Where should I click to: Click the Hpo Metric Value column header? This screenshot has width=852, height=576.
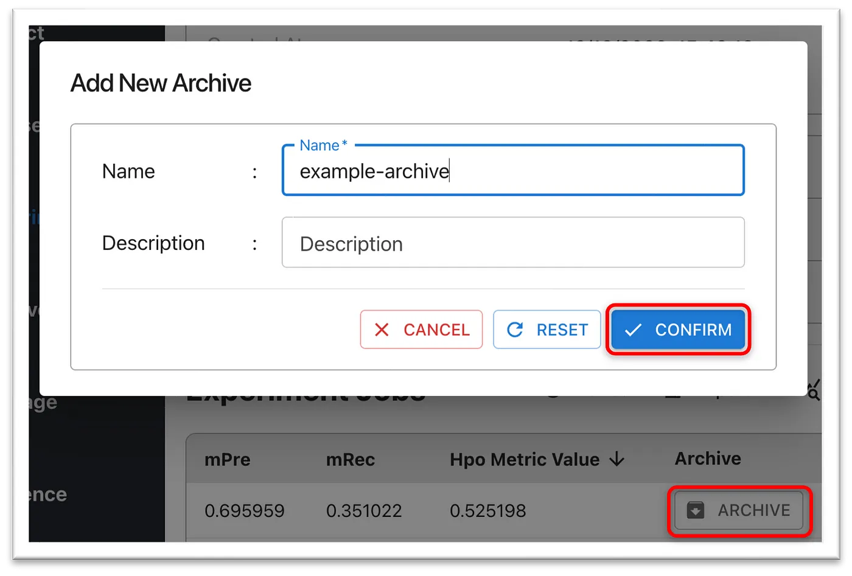[524, 459]
